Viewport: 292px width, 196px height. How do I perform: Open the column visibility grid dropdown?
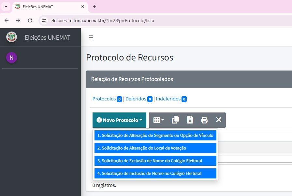(158, 120)
